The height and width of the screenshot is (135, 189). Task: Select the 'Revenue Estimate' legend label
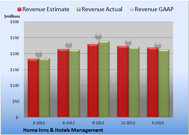46,9
